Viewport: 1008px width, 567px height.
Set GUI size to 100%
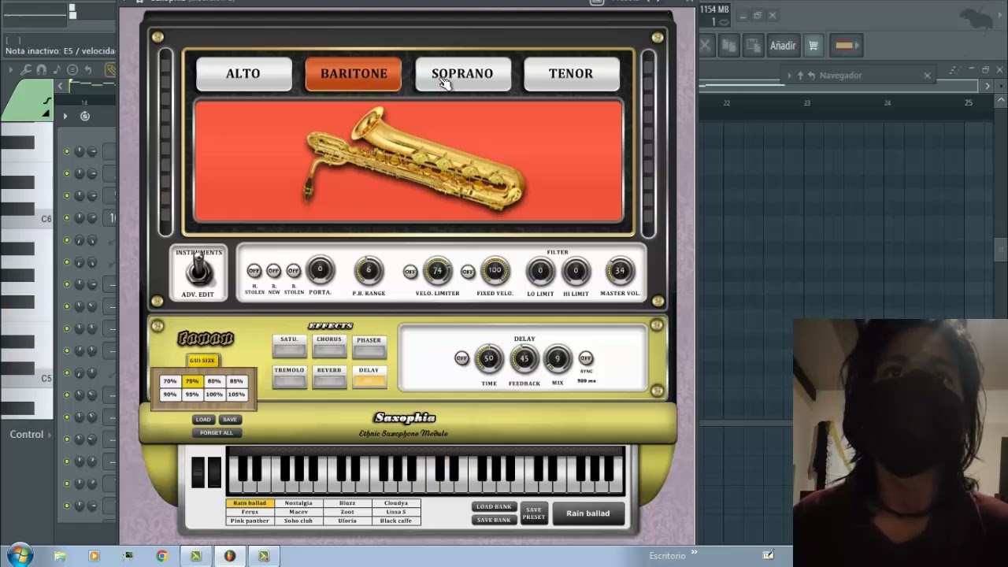click(x=214, y=395)
